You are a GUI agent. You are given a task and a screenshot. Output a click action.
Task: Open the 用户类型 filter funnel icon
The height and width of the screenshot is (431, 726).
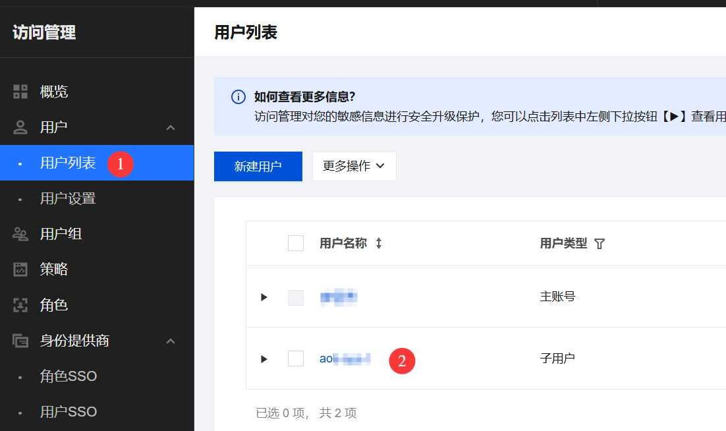[599, 244]
